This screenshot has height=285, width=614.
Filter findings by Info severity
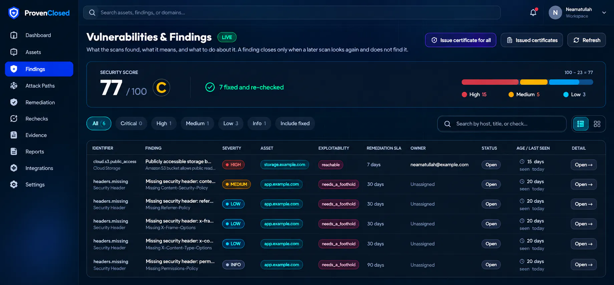(x=259, y=124)
